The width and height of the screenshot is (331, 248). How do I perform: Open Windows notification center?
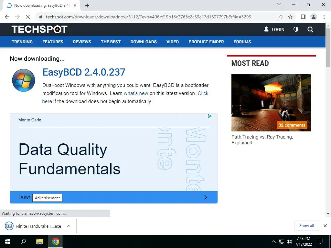pyautogui.click(x=320, y=242)
